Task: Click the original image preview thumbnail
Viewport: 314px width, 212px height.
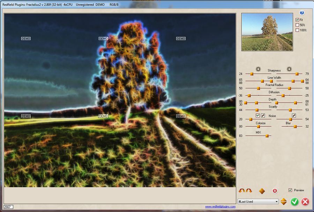Action: pos(267,32)
